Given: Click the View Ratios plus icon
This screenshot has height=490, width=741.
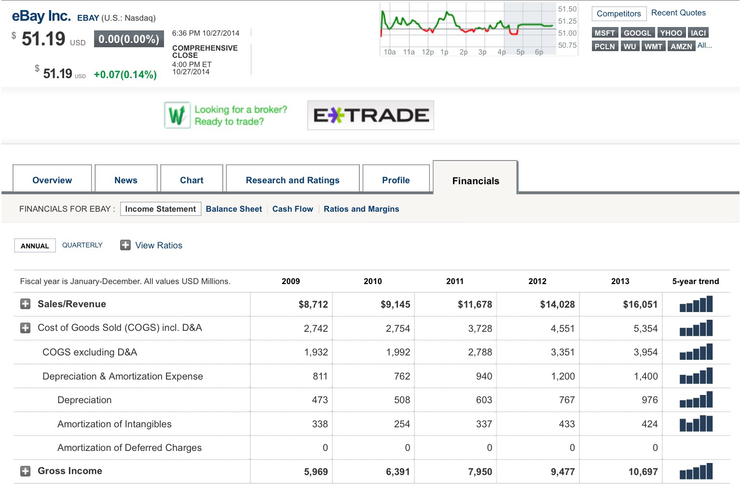Looking at the screenshot, I should point(125,245).
